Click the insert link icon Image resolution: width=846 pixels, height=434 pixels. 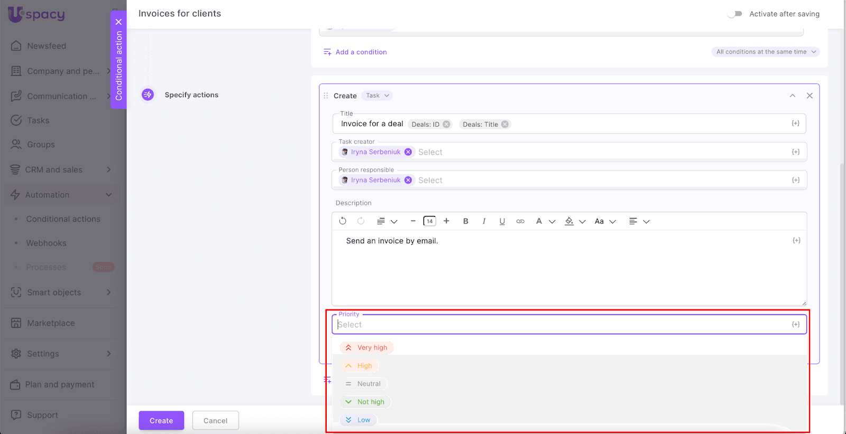click(520, 221)
